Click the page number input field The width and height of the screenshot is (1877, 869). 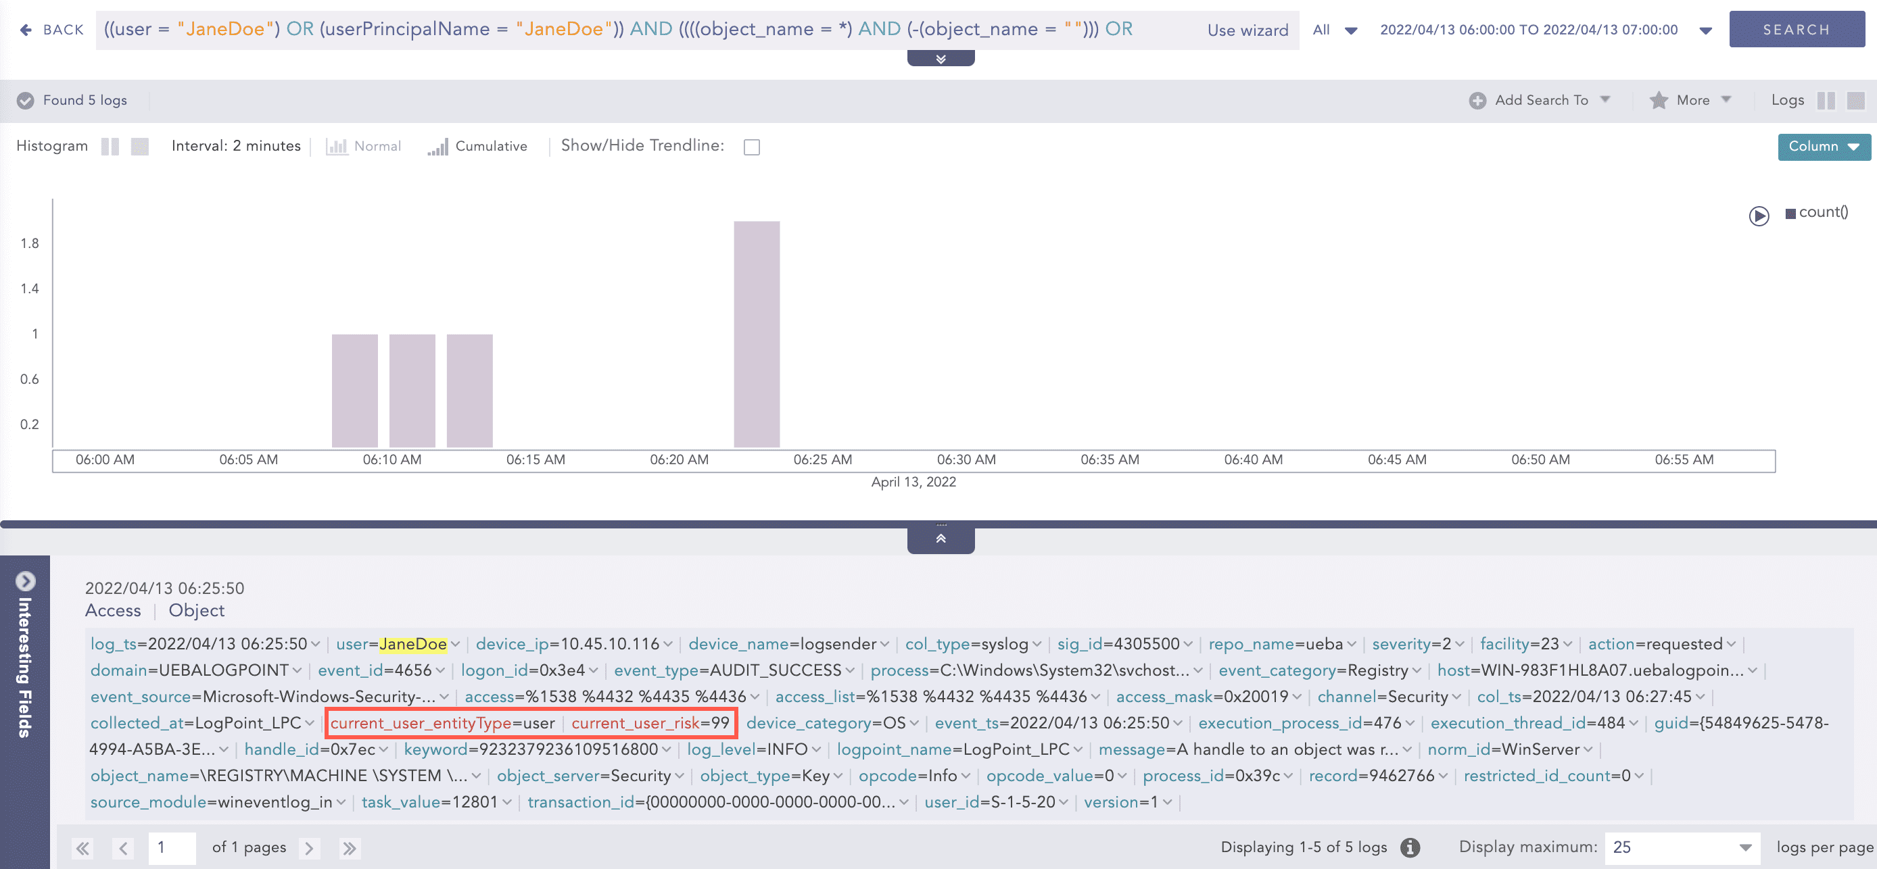(172, 848)
